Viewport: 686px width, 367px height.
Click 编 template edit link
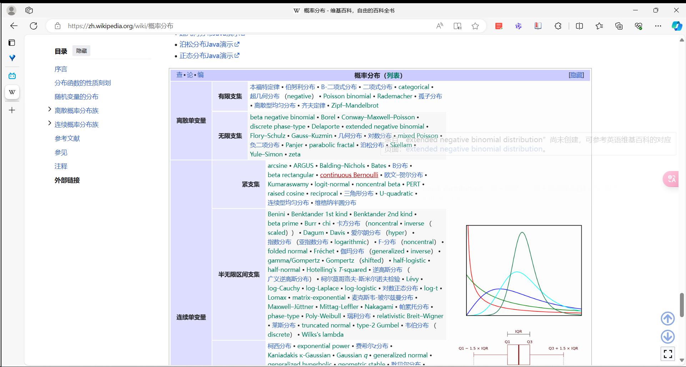point(201,75)
